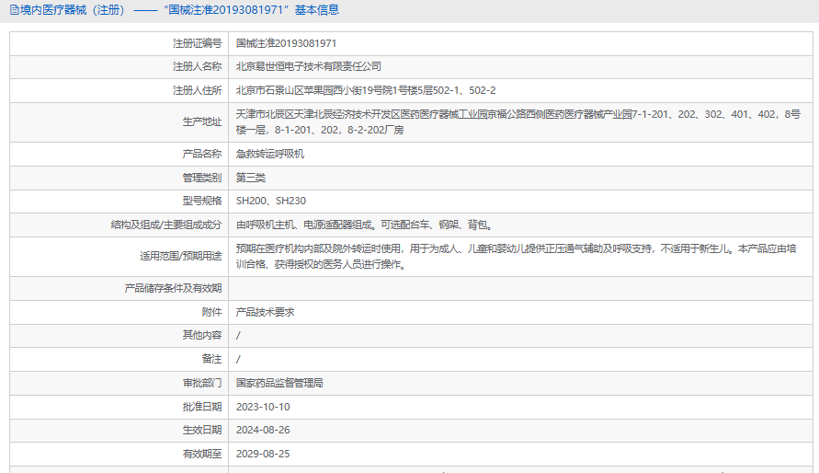Click the slash value in the 备注 row
Screen dimensions: 819x473
pyautogui.click(x=238, y=359)
